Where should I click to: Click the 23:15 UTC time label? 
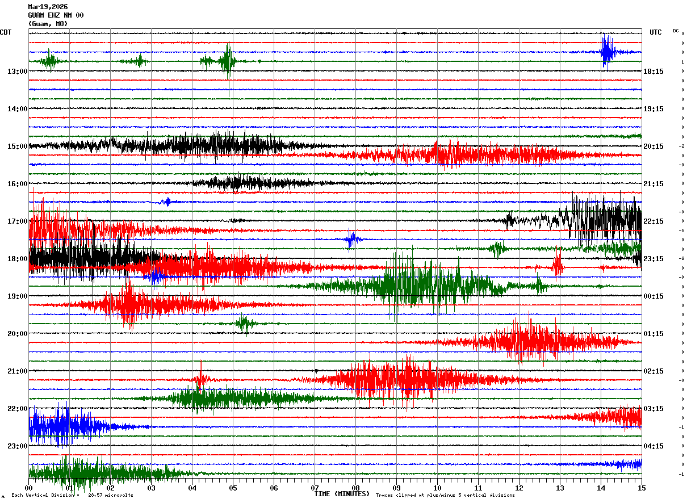(x=654, y=259)
